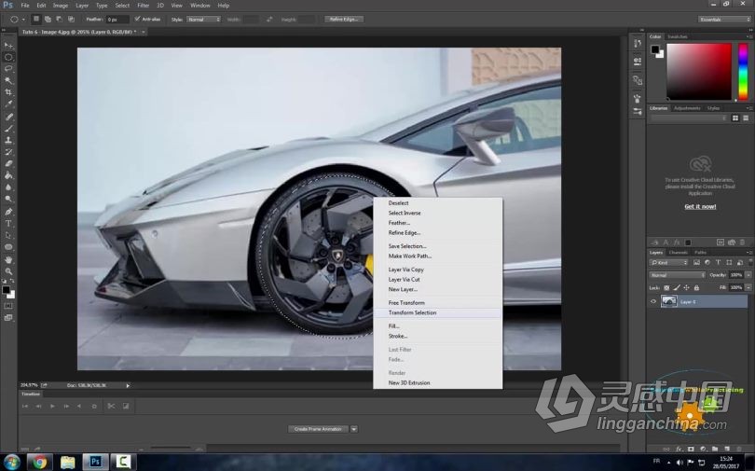
Task: Toggle visibility of Layer 0
Action: 653,302
